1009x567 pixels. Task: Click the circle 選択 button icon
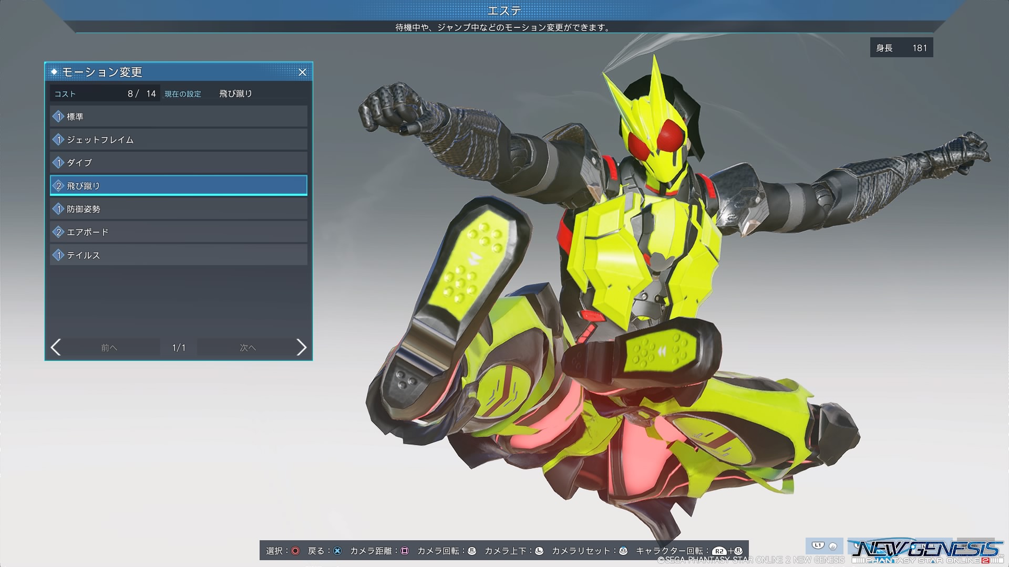pos(295,551)
